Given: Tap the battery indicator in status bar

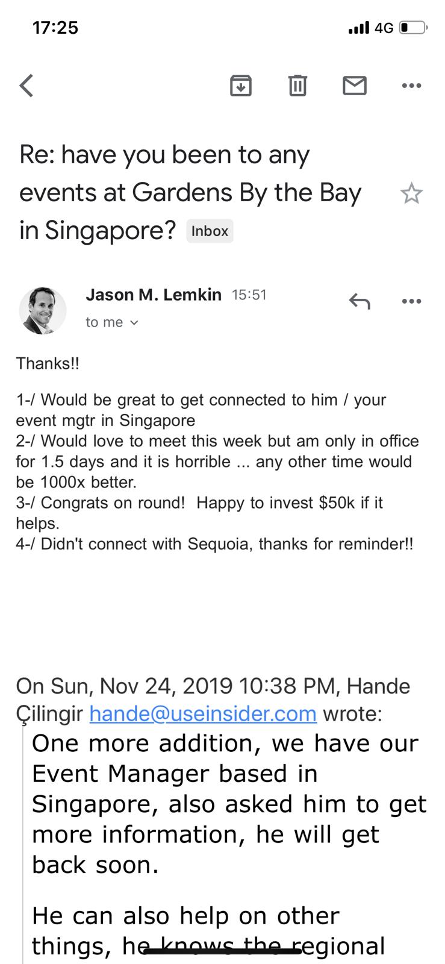Looking at the screenshot, I should click(413, 28).
